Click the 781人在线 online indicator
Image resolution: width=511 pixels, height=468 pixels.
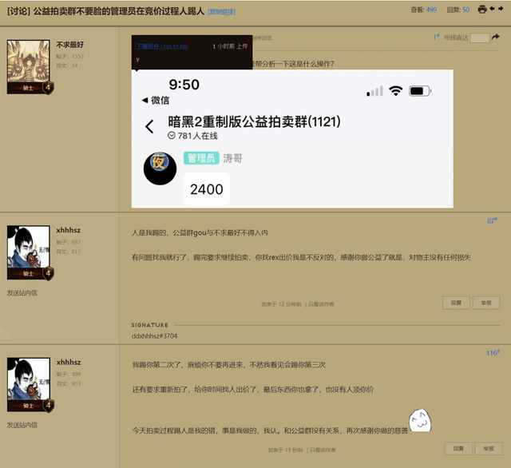(192, 136)
